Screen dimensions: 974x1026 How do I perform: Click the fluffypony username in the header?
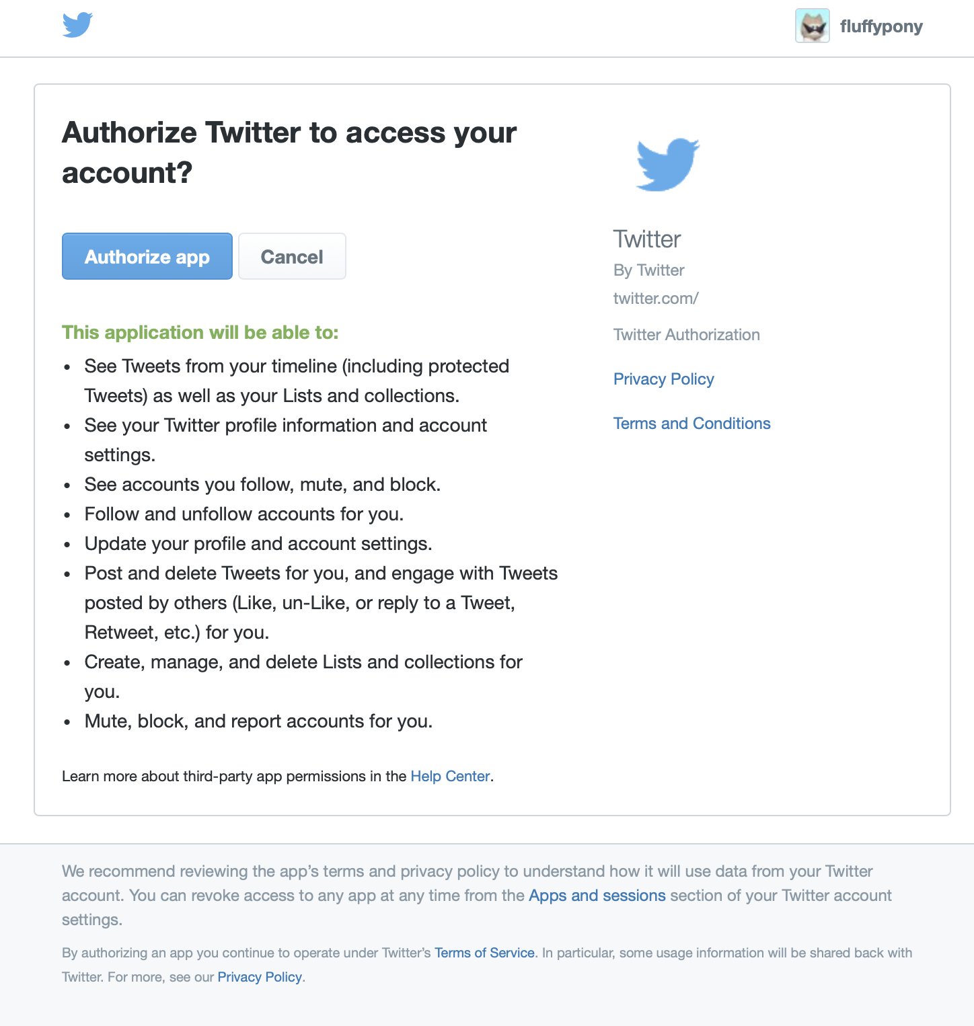(881, 27)
